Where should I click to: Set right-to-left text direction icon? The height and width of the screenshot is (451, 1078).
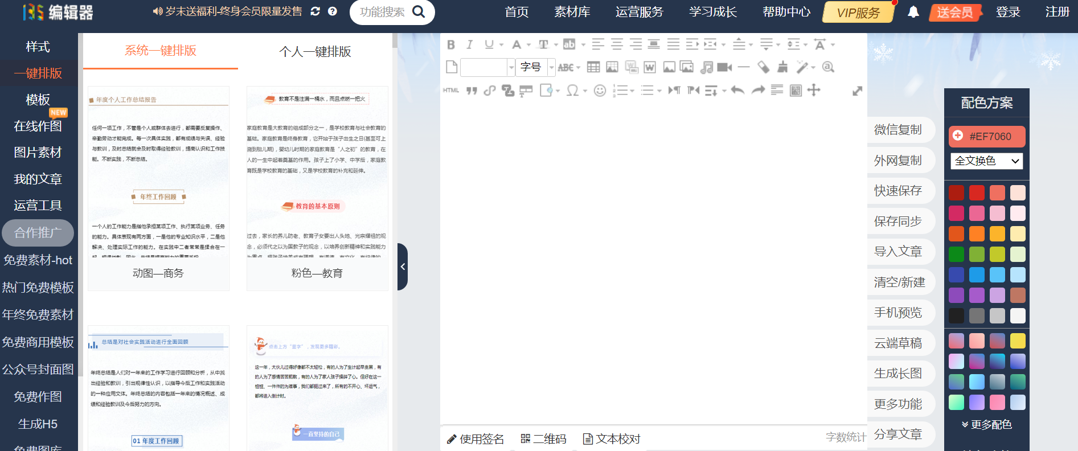pyautogui.click(x=693, y=90)
